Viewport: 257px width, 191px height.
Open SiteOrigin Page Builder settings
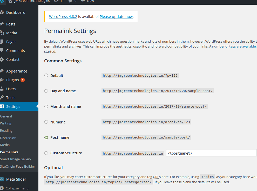(18, 166)
